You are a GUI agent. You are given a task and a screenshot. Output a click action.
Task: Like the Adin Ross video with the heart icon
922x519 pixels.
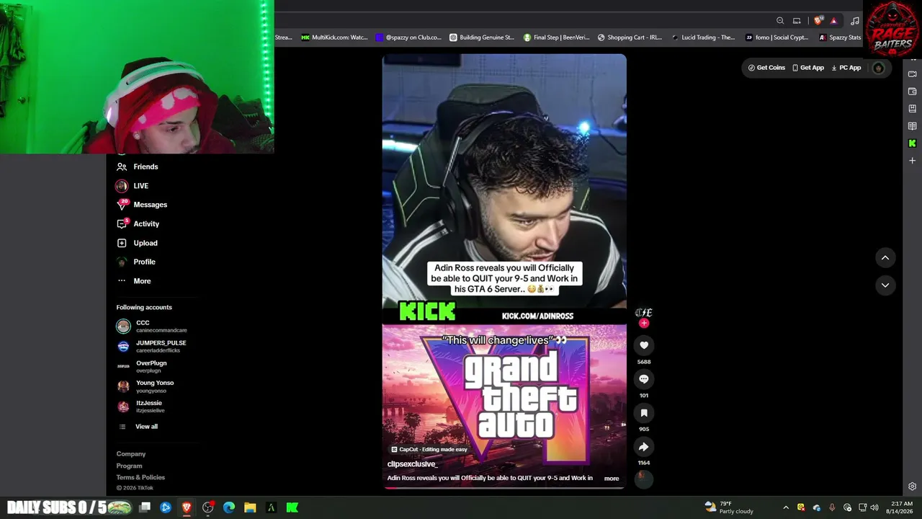[644, 345]
